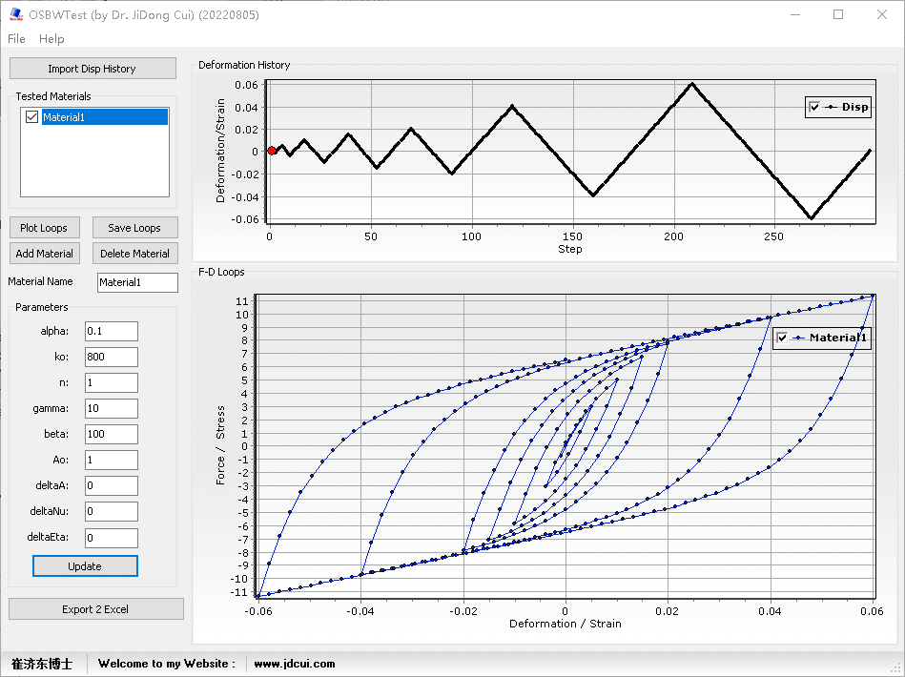905x677 pixels.
Task: Click the www.jdcui.com website link
Action: 295,664
